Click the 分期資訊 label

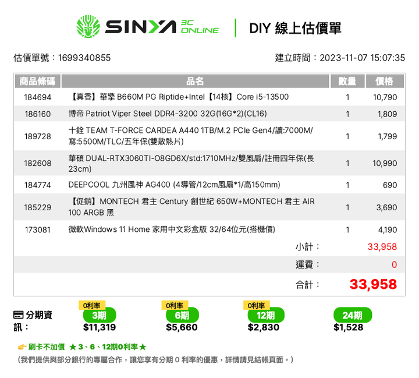click(x=33, y=321)
